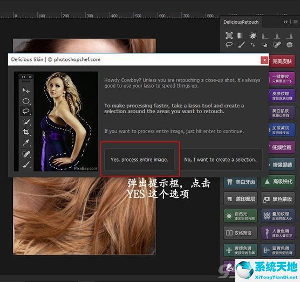Click the lasso illustration image in the dialog
The image size is (300, 282).
point(56,121)
